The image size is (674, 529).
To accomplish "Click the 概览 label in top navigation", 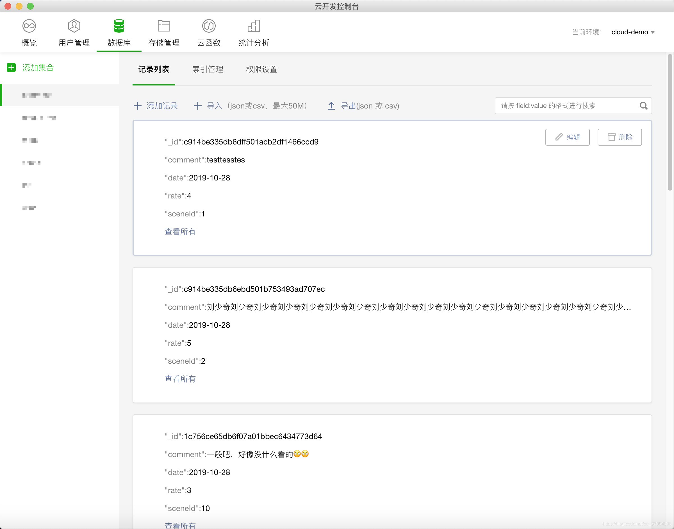I will [29, 43].
